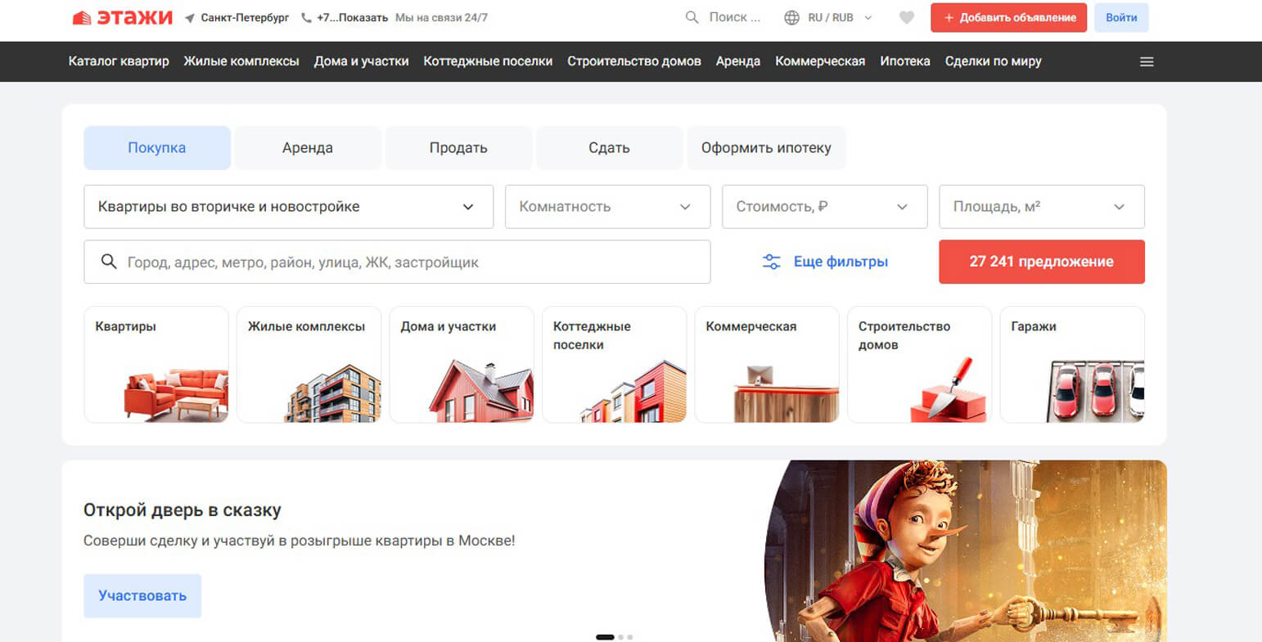Viewport: 1262px width, 642px height.
Task: Open the Квартиры category card
Action: (156, 365)
